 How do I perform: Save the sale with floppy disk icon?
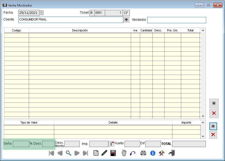pyautogui.click(x=113, y=153)
